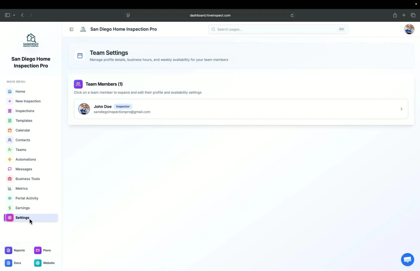Toggle the browser sidebar view
The image size is (420, 271).
(x=7, y=15)
